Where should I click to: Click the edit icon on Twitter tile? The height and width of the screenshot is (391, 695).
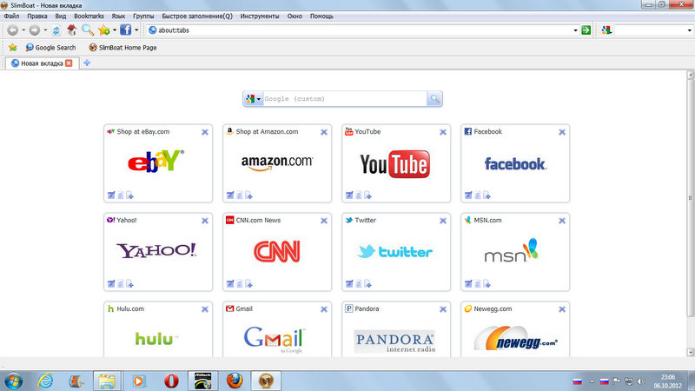(x=349, y=284)
